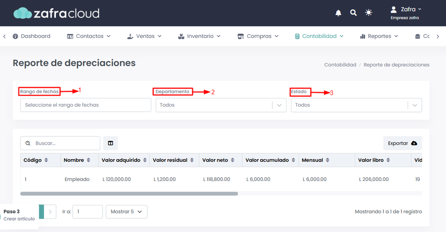
Task: Click the magnifier icon in Buscar field
Action: (28, 143)
